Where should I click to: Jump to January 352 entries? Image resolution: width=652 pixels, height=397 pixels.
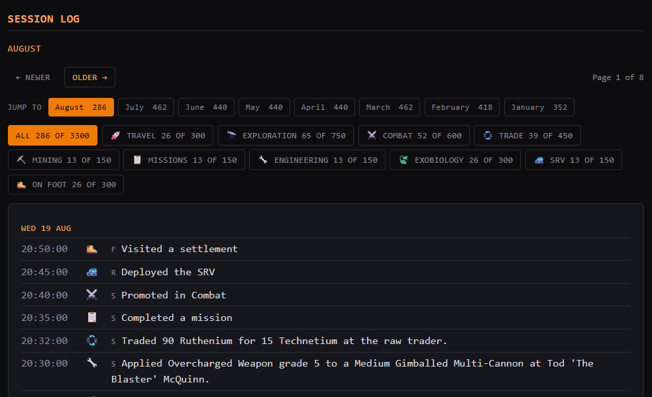539,107
